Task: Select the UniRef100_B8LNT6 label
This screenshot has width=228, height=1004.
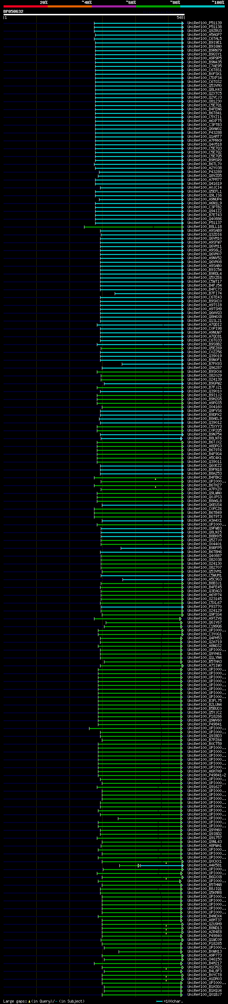Action: tap(204, 438)
